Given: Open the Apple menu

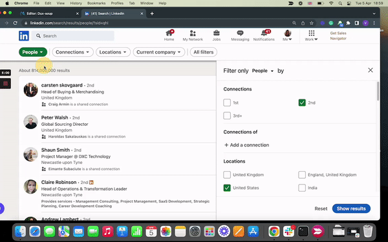Looking at the screenshot, I should coord(7,3).
